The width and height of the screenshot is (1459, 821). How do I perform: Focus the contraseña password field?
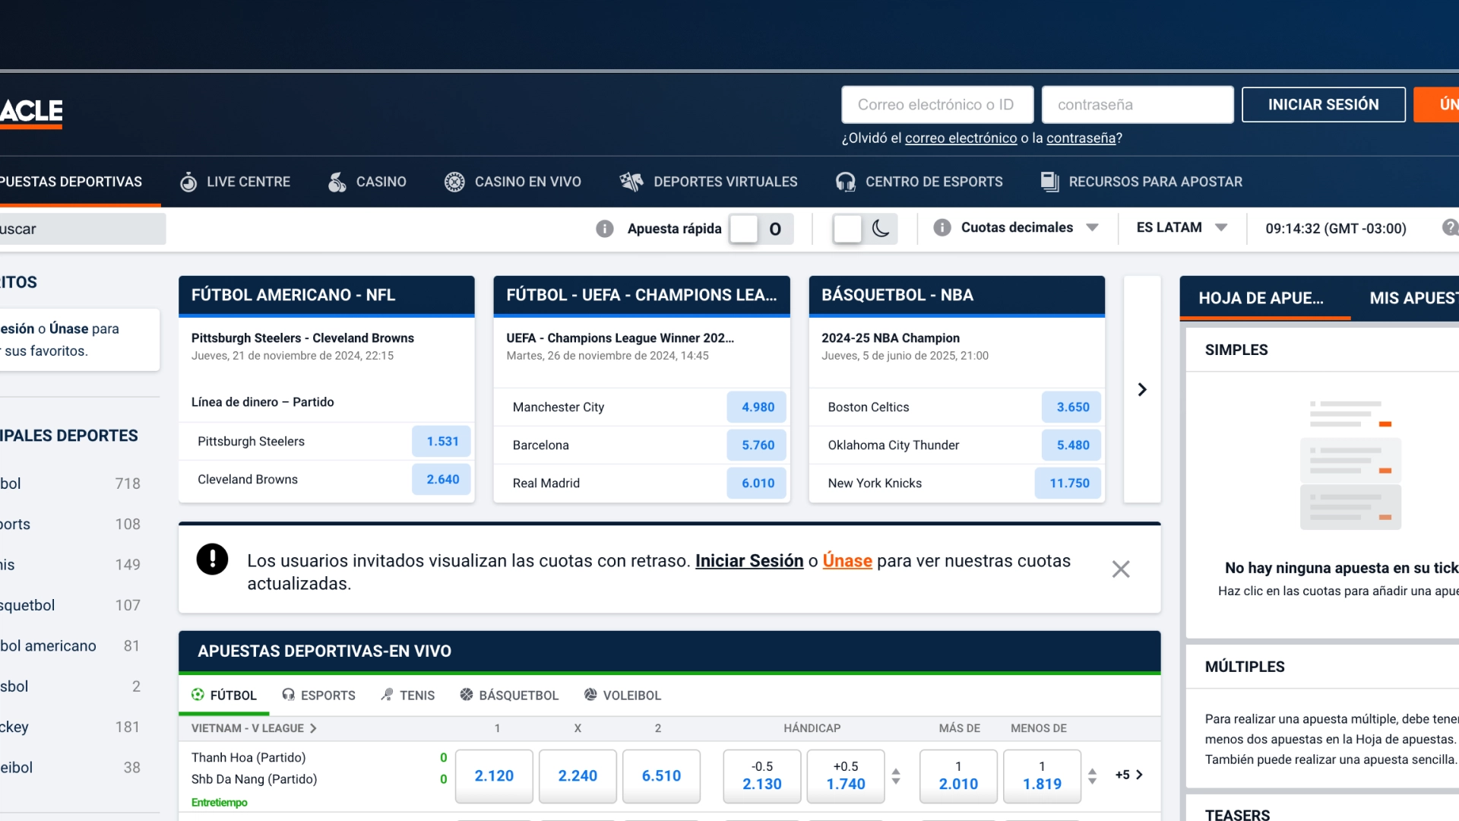click(x=1138, y=104)
